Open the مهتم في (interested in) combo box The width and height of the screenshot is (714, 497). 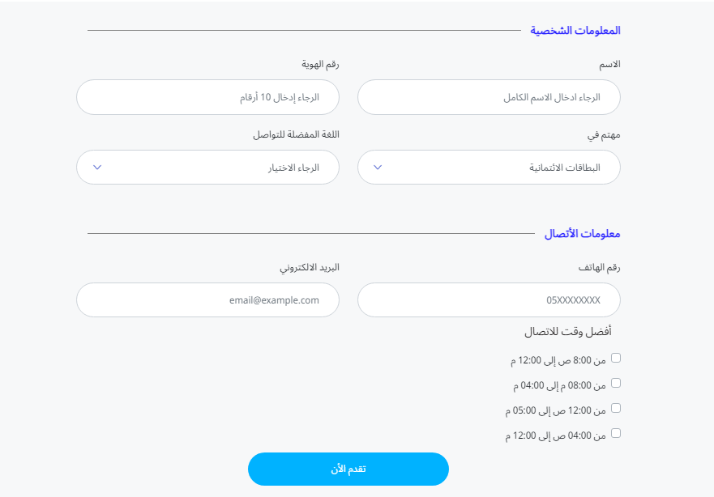pos(489,168)
